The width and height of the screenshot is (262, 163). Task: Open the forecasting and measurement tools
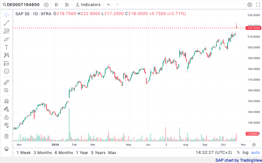tap(6, 63)
